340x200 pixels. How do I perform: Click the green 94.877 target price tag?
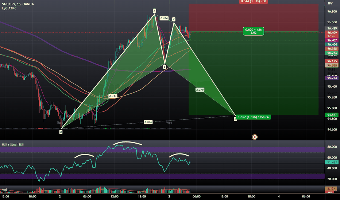click(x=332, y=115)
